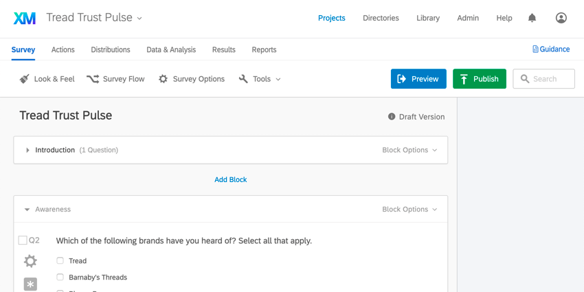The width and height of the screenshot is (584, 292).
Task: Click Look & Feel toolbar item
Action: pyautogui.click(x=47, y=79)
